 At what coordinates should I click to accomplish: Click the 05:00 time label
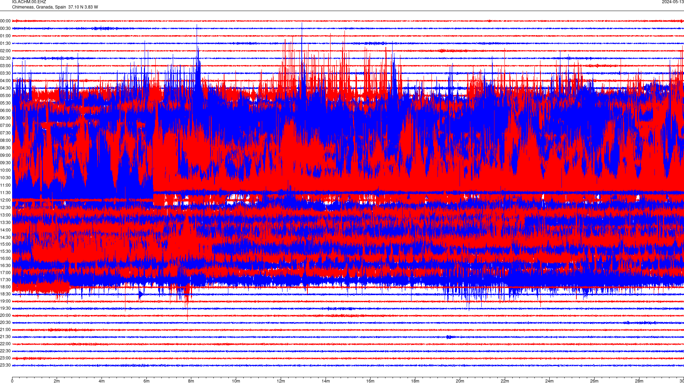(x=5, y=96)
